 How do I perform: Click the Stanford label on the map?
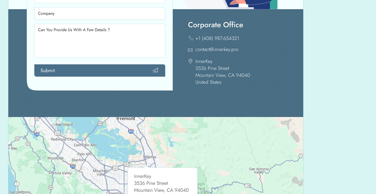point(78,160)
